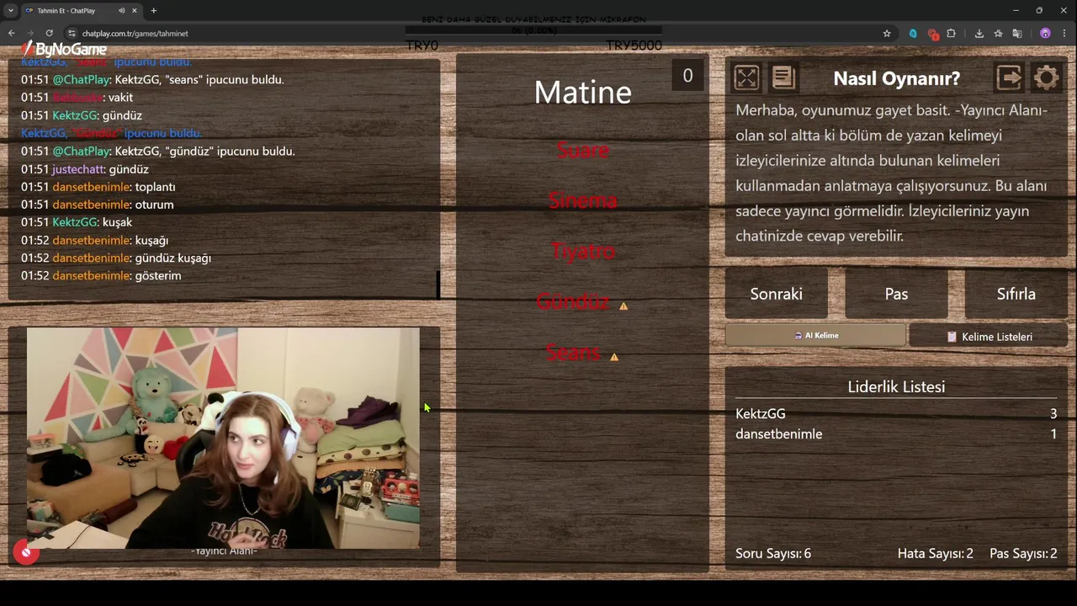
Task: Open the Chrome three-dot menu
Action: tap(1064, 34)
